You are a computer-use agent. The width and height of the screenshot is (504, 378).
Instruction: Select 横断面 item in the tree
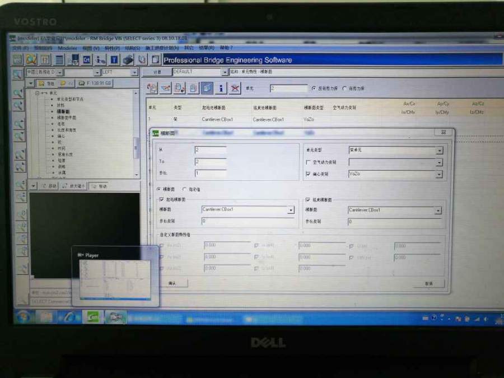point(63,111)
